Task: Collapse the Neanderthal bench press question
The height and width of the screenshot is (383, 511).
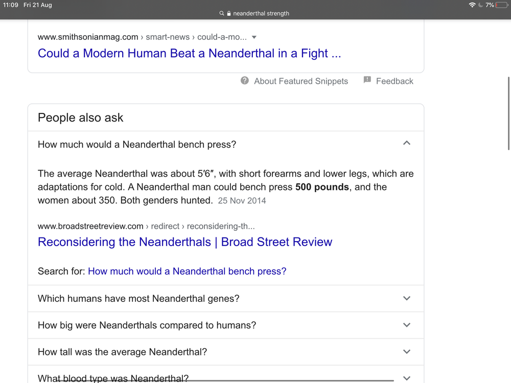Action: pyautogui.click(x=407, y=143)
